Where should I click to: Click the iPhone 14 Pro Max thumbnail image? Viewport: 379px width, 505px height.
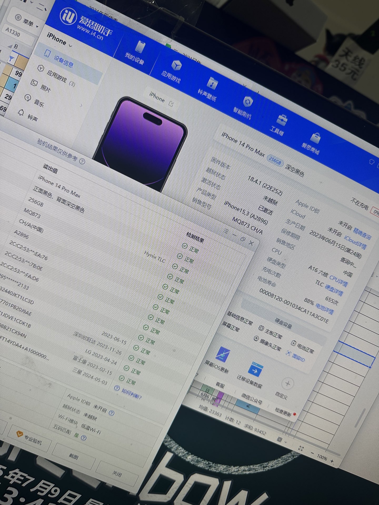click(x=142, y=143)
